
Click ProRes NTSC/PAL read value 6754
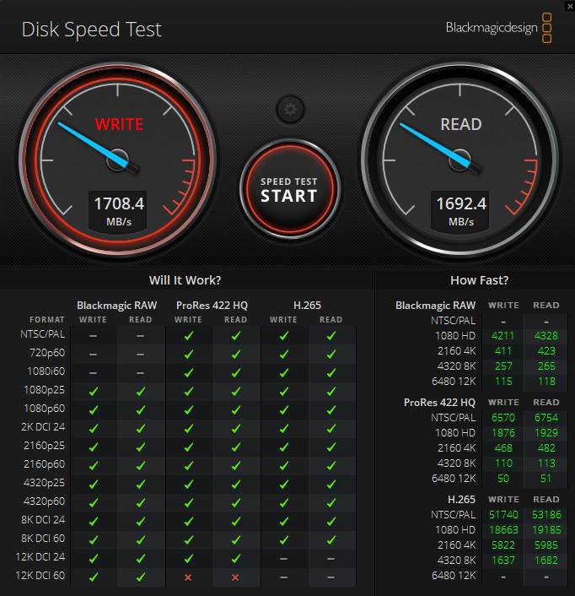point(546,418)
